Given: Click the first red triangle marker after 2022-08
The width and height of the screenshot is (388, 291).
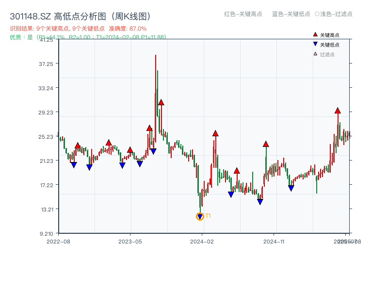Looking at the screenshot, I should pyautogui.click(x=78, y=145).
